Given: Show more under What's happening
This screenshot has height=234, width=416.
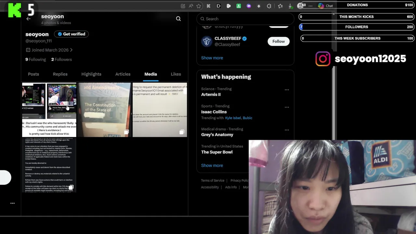Looking at the screenshot, I should 212,165.
